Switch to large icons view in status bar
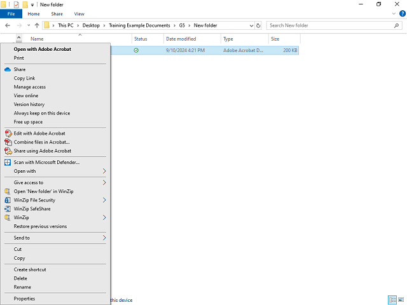The image size is (407, 305). tap(401, 300)
